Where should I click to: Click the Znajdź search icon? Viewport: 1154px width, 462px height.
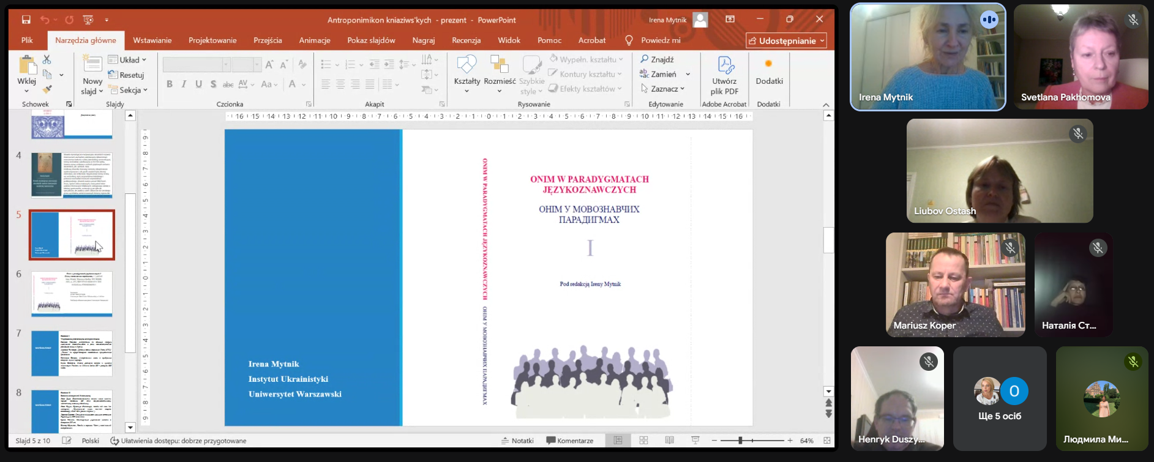click(x=645, y=59)
